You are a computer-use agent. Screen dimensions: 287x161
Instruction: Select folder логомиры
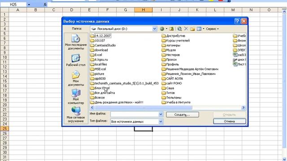click(171, 45)
